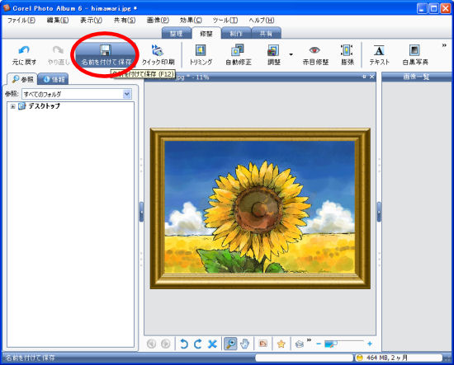This screenshot has height=365, width=454.
Task: Click the クイック印刷 (Quick Print) toolbar button
Action: pyautogui.click(x=158, y=55)
